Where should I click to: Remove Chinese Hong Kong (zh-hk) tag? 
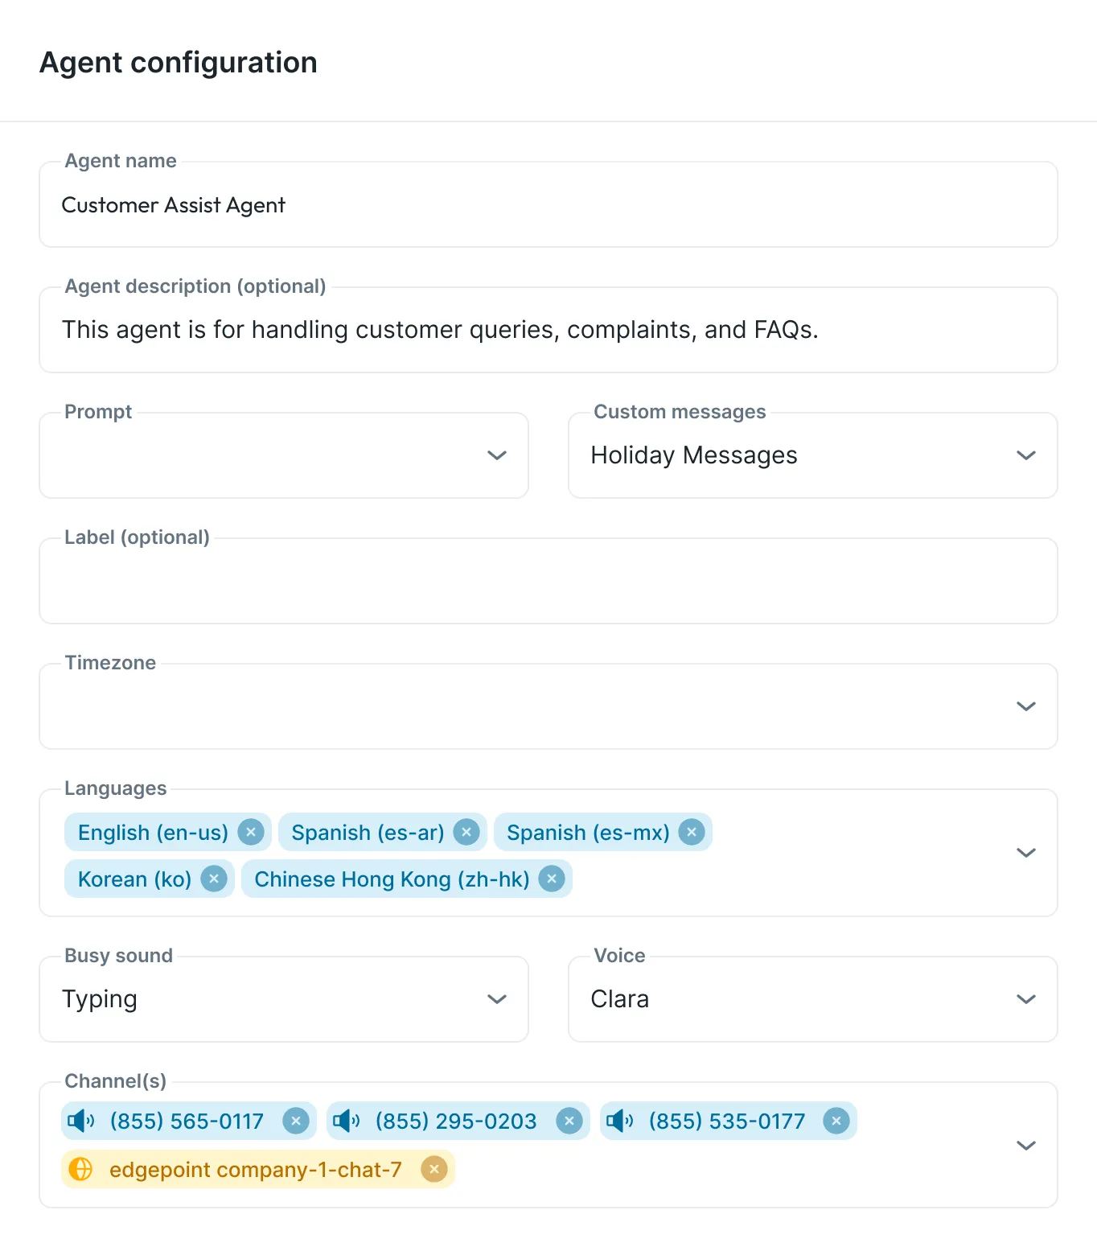pyautogui.click(x=552, y=879)
